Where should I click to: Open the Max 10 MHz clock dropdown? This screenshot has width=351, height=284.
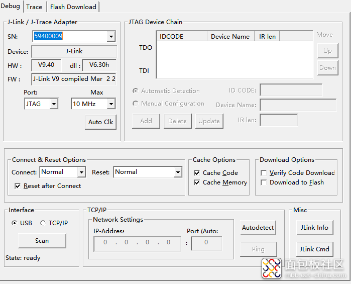pos(111,104)
